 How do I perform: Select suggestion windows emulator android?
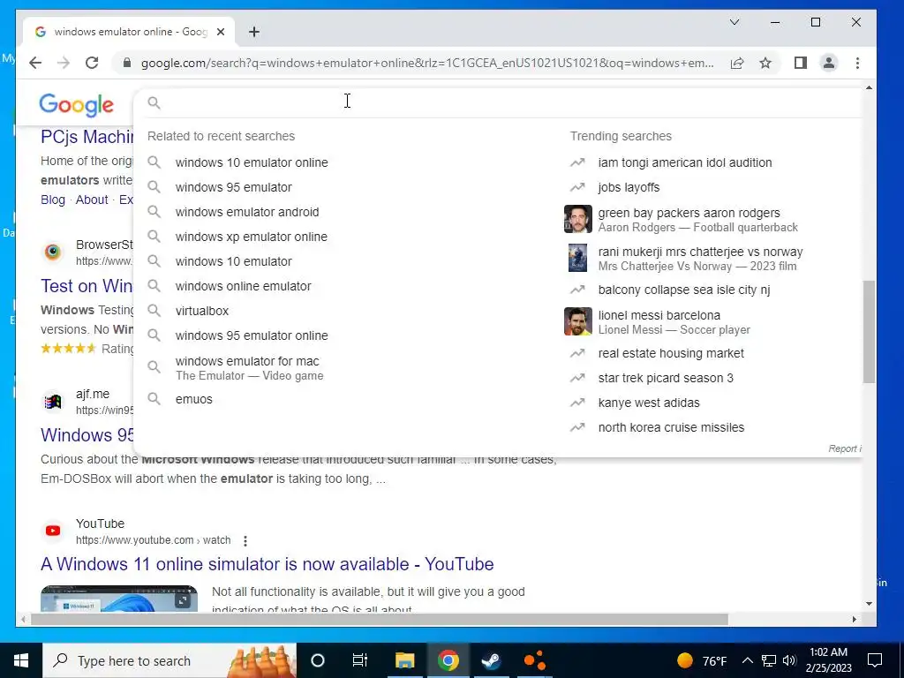247,212
